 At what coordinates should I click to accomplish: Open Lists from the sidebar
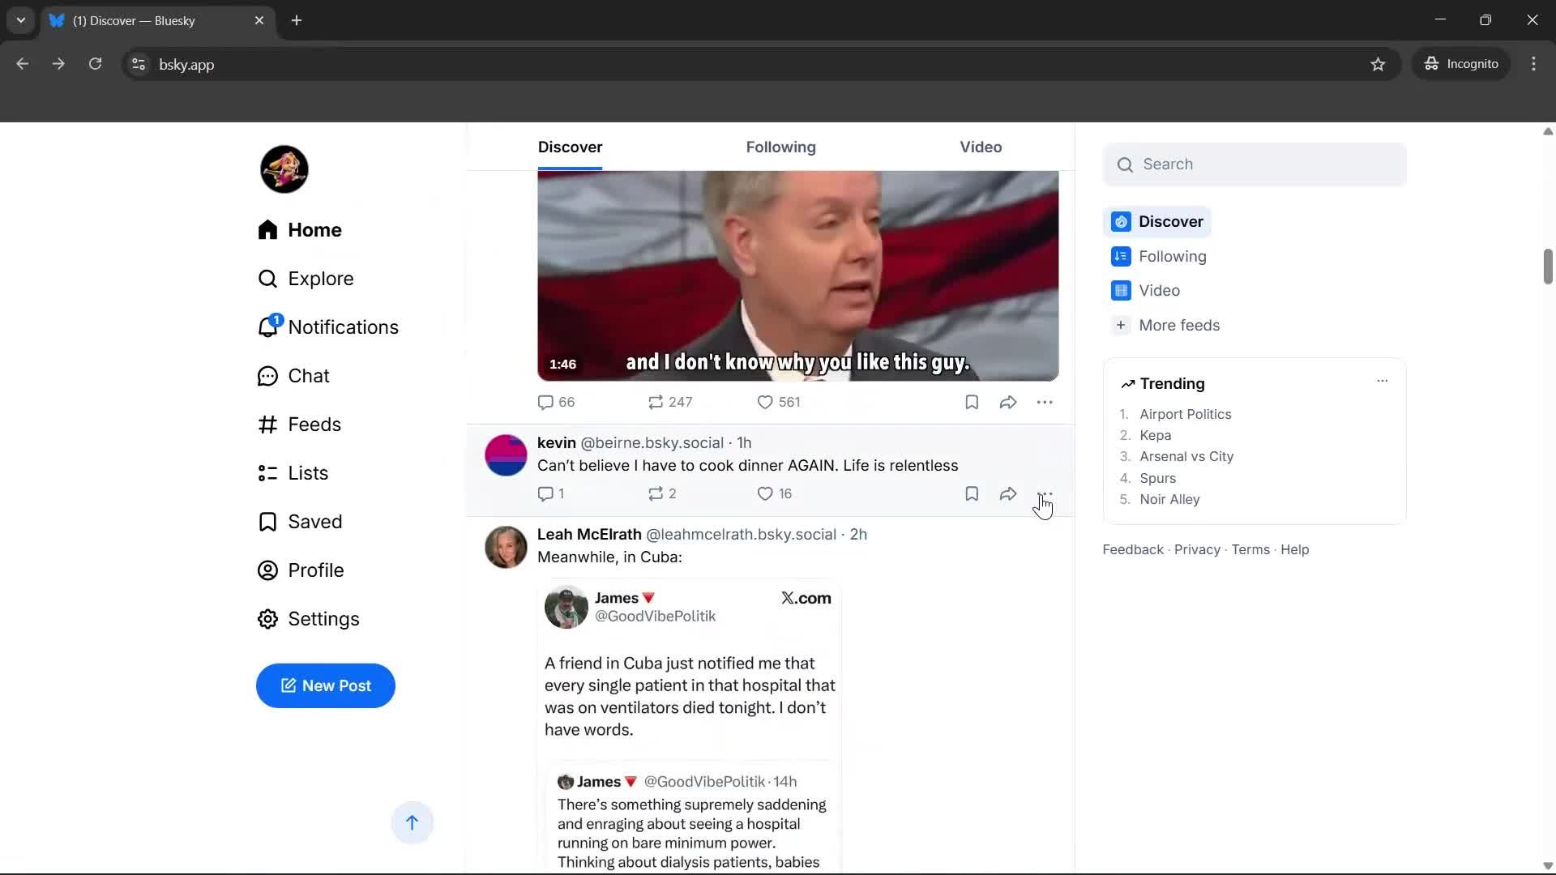coord(309,472)
